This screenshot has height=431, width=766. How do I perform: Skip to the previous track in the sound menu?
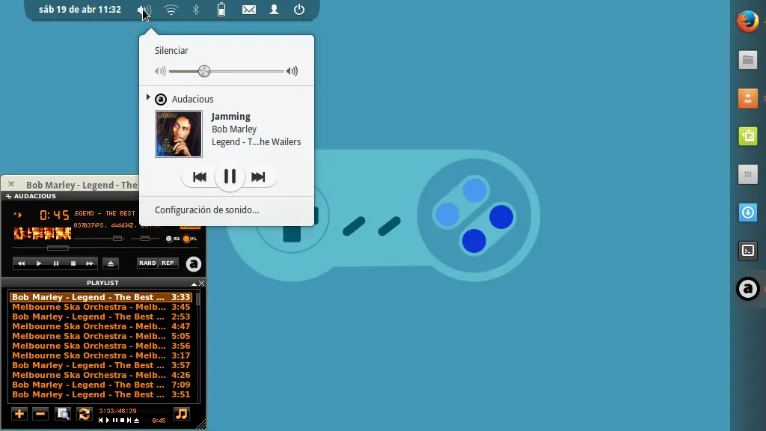coord(199,177)
